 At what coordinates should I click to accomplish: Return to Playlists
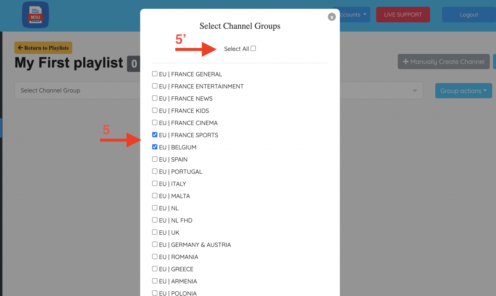click(x=43, y=48)
